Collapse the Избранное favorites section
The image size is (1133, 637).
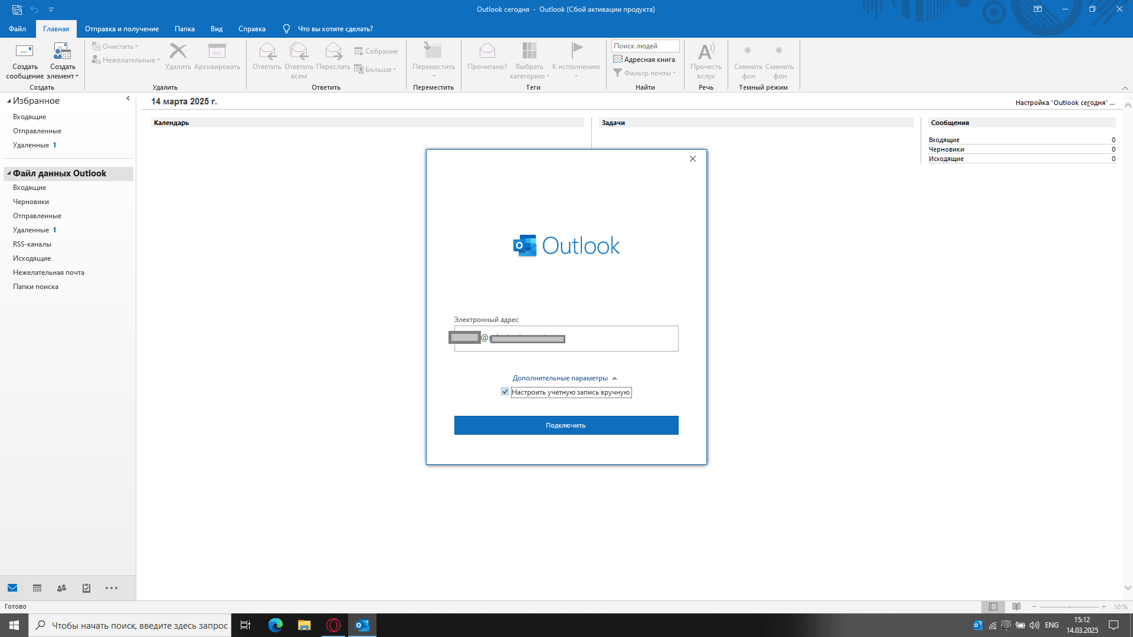(9, 101)
